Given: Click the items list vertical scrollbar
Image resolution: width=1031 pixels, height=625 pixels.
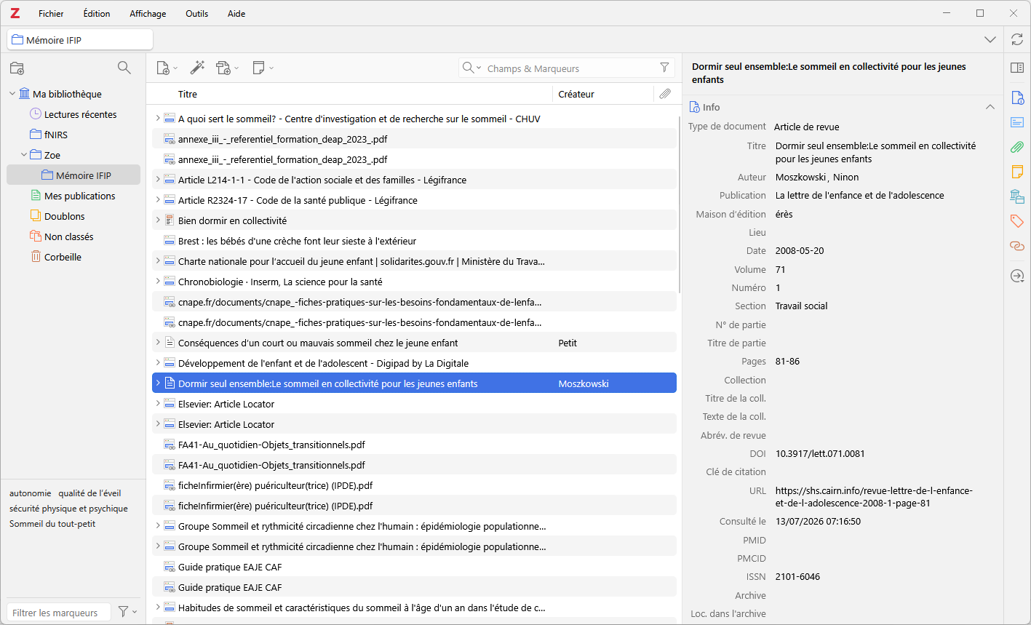Looking at the screenshot, I should pos(679,204).
